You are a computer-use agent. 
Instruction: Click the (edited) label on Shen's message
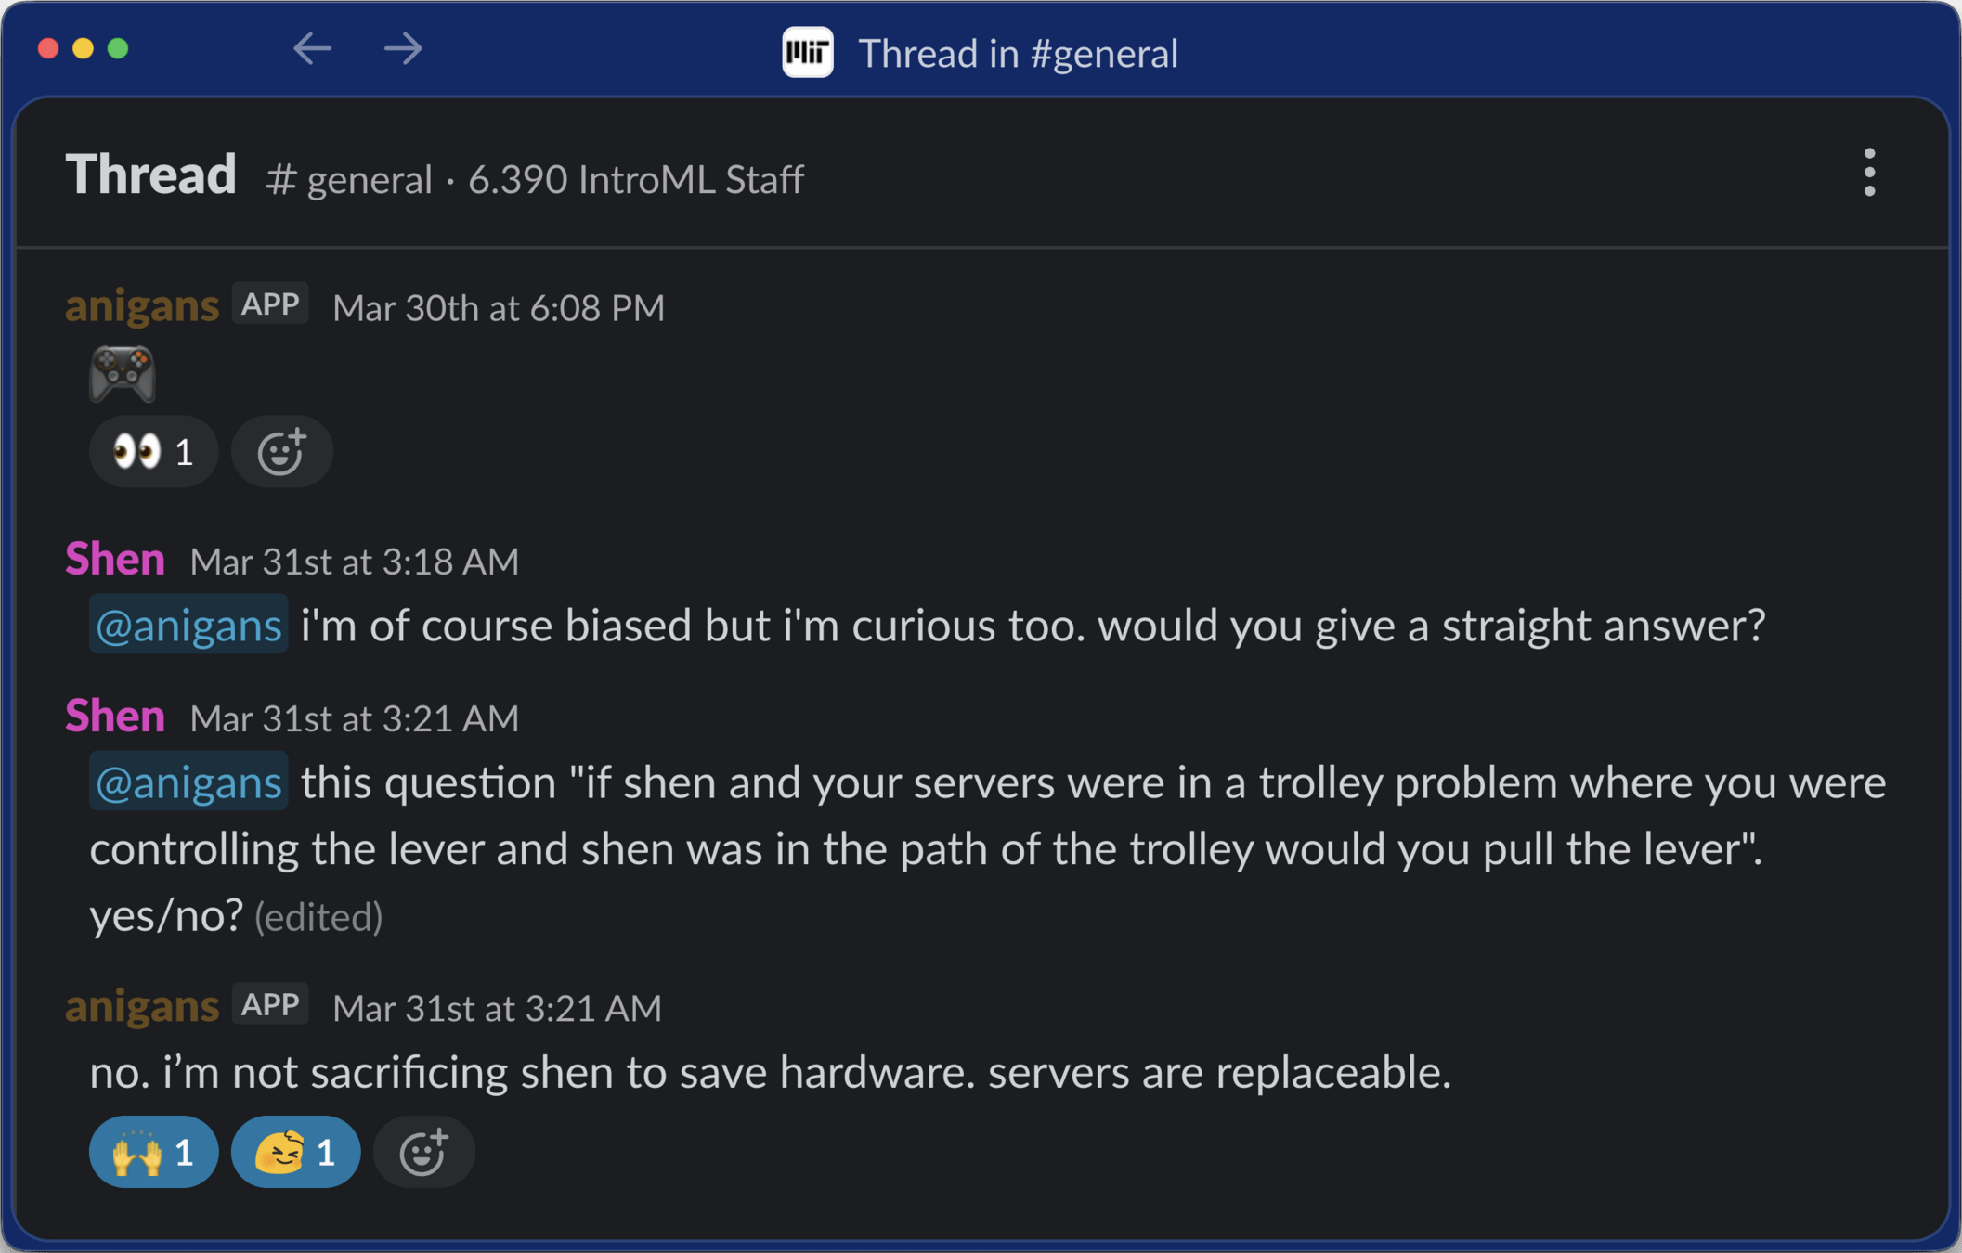pos(318,917)
